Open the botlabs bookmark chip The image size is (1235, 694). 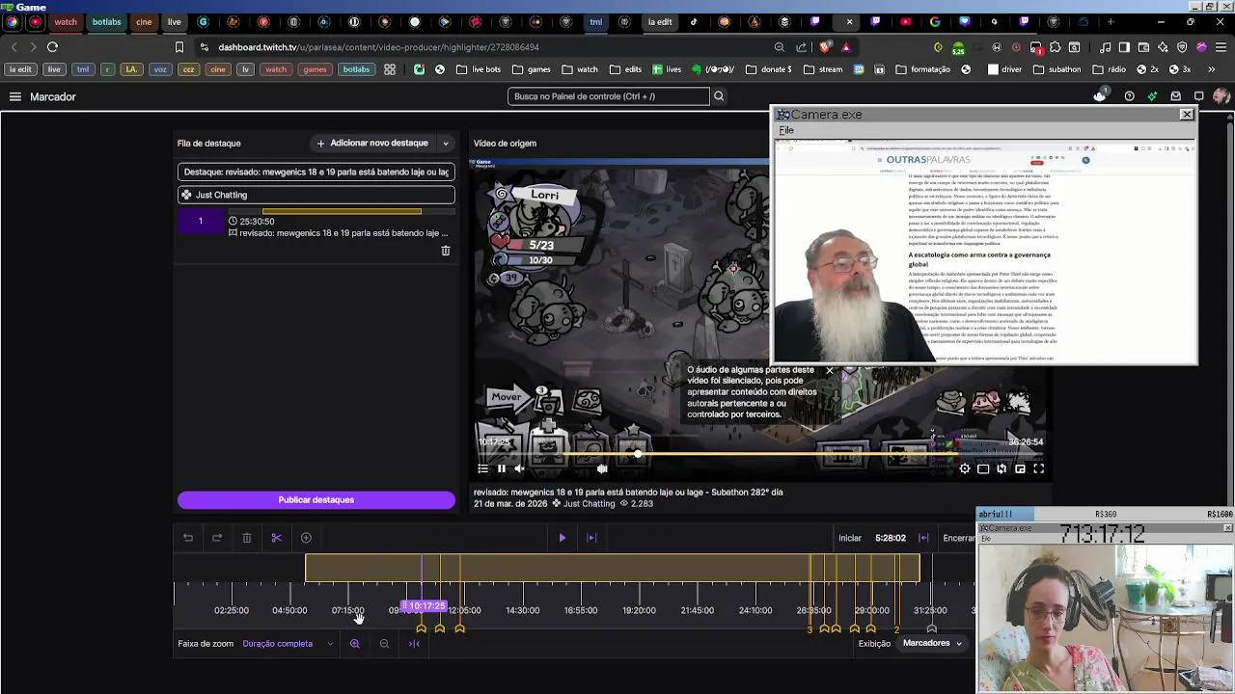[356, 69]
